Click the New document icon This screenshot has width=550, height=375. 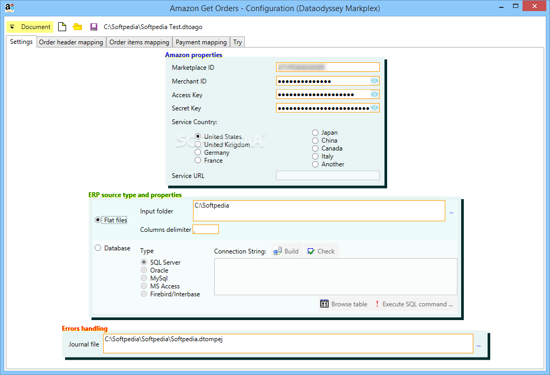coord(62,26)
